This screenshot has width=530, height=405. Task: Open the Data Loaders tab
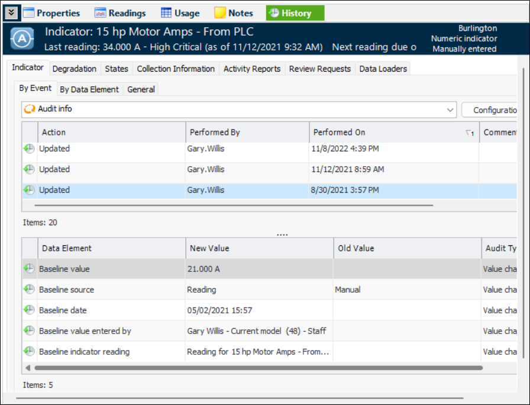tap(383, 69)
